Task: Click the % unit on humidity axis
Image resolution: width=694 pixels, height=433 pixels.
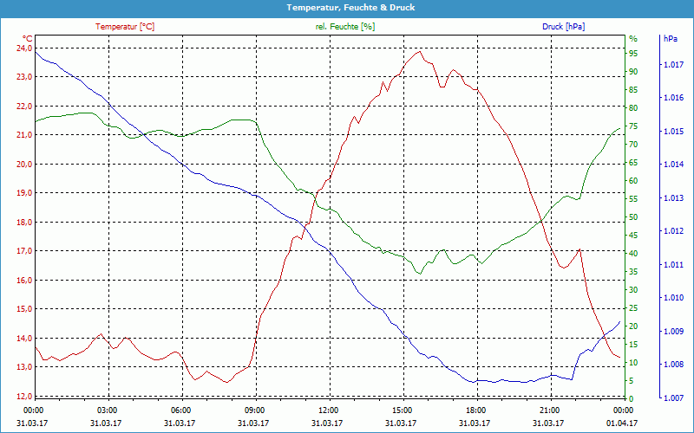Action: (x=632, y=38)
